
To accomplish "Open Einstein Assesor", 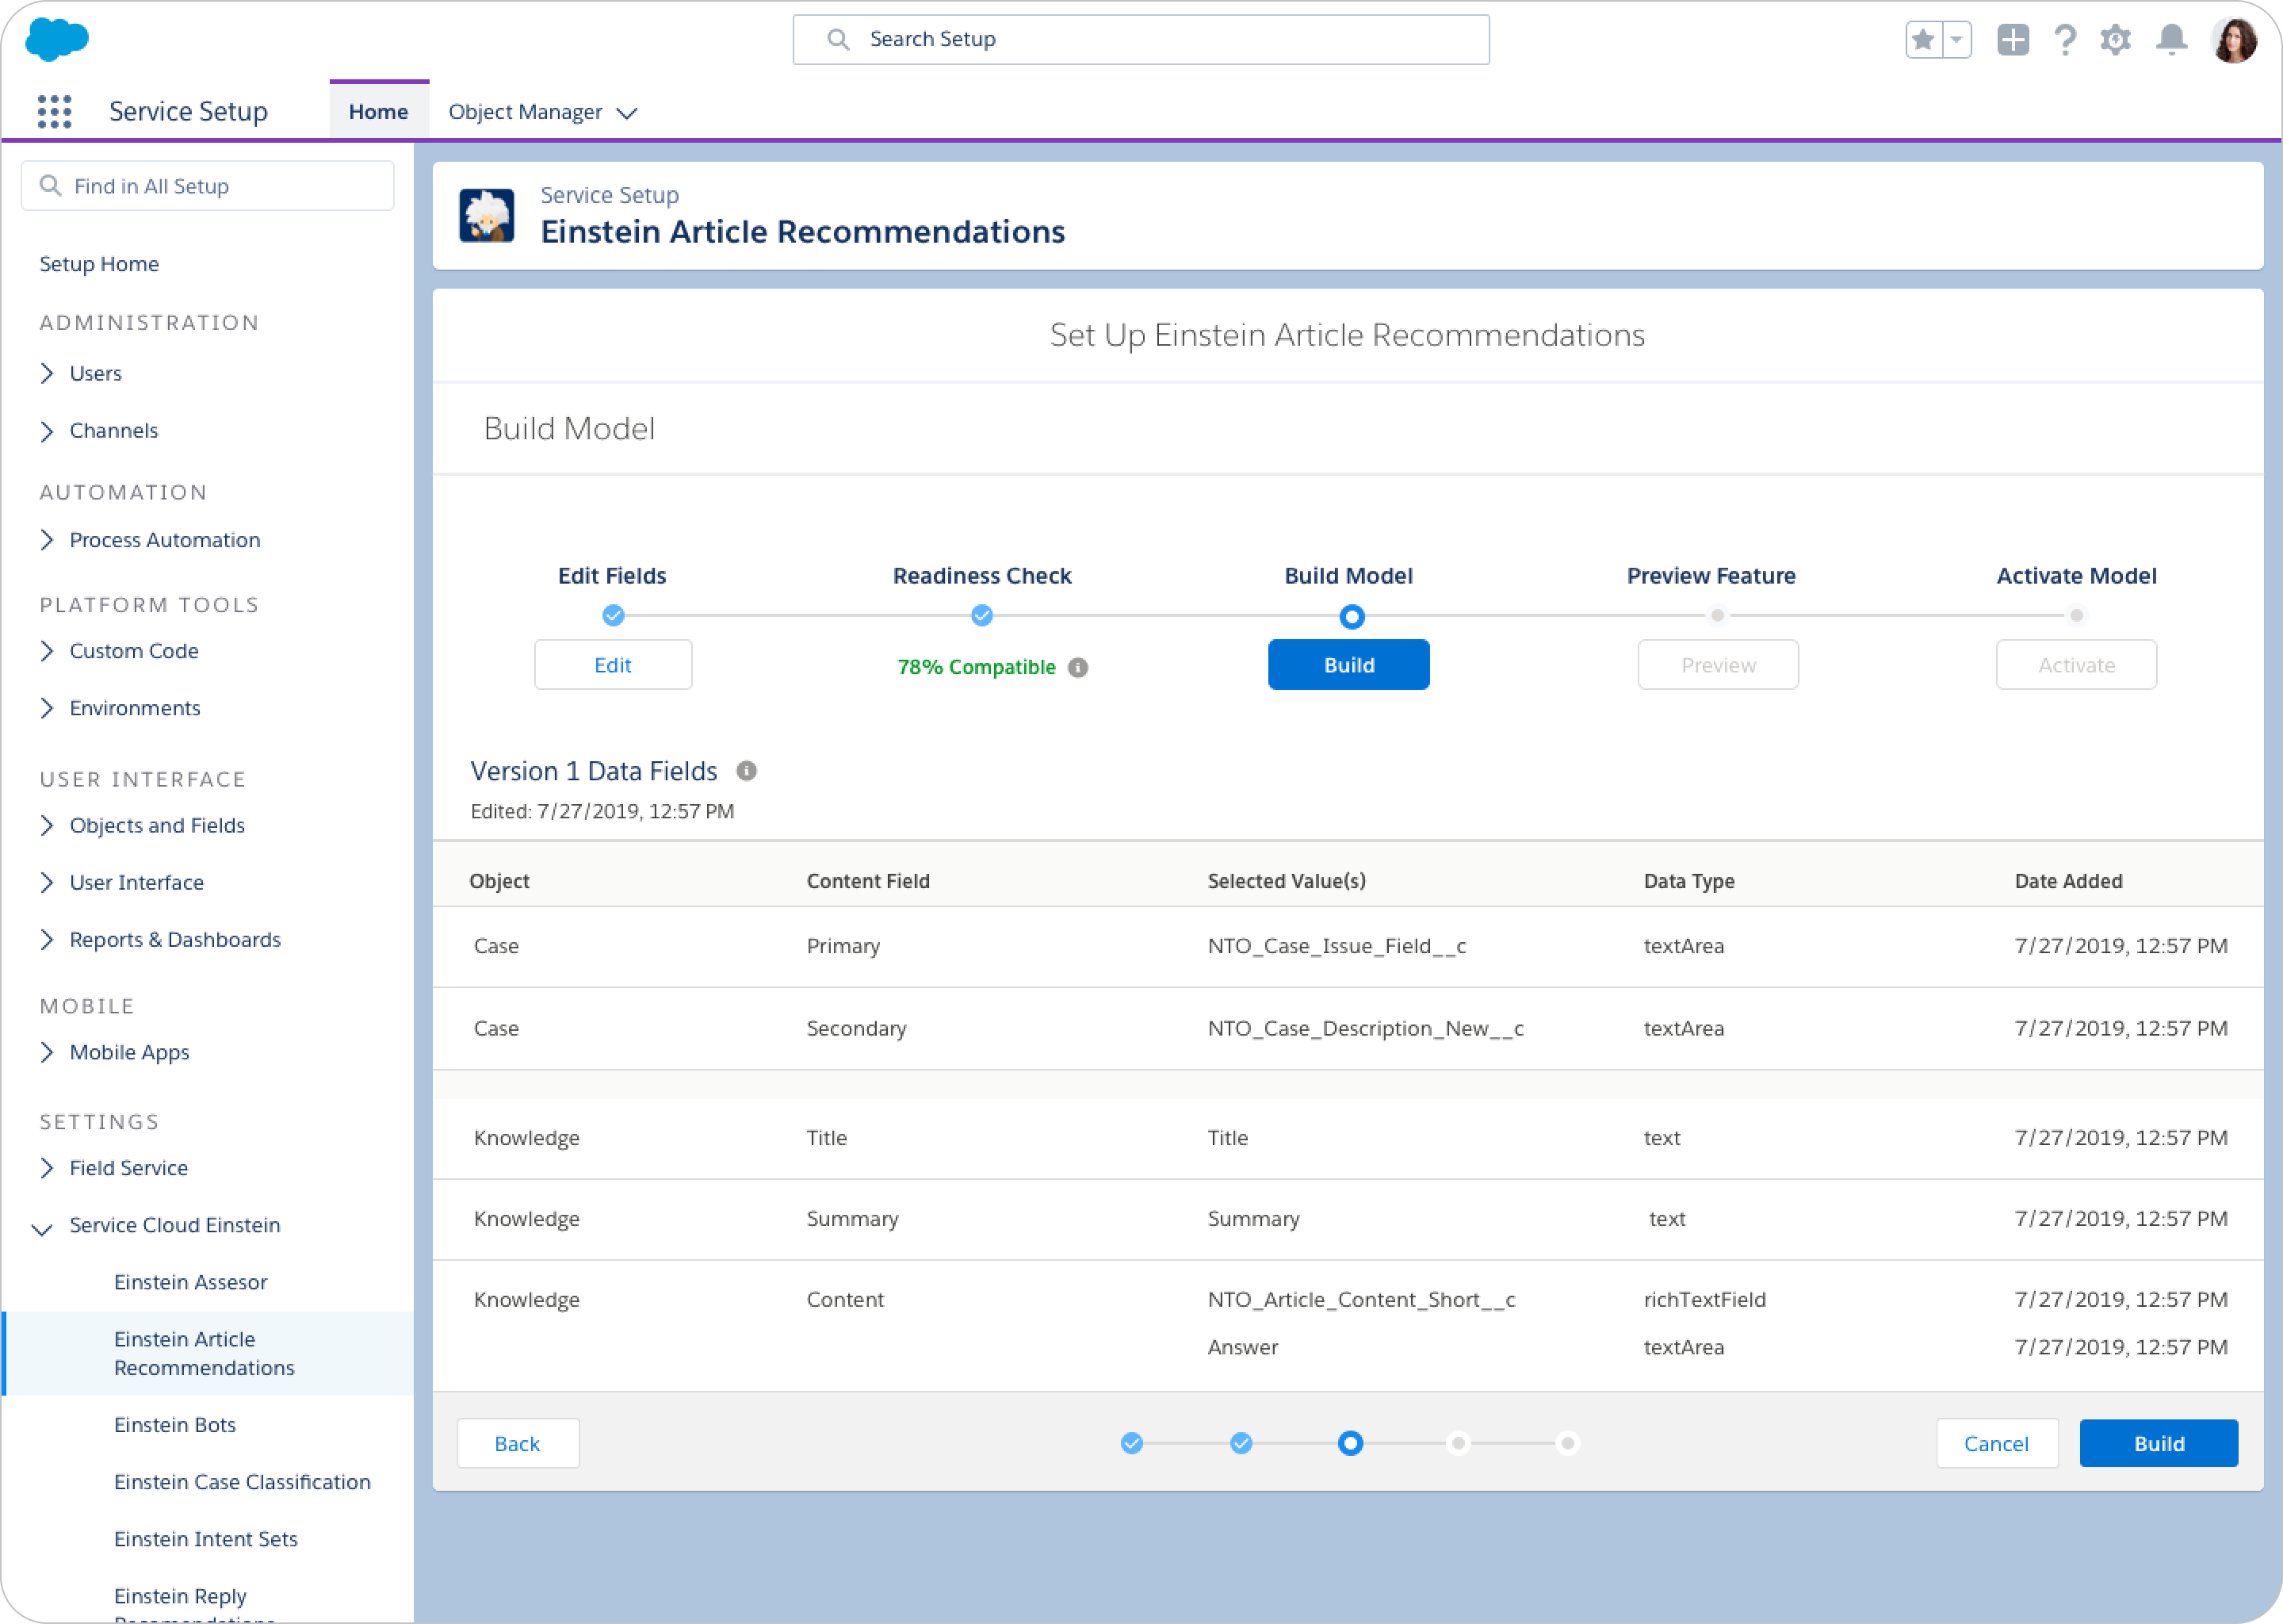I will click(x=191, y=1282).
